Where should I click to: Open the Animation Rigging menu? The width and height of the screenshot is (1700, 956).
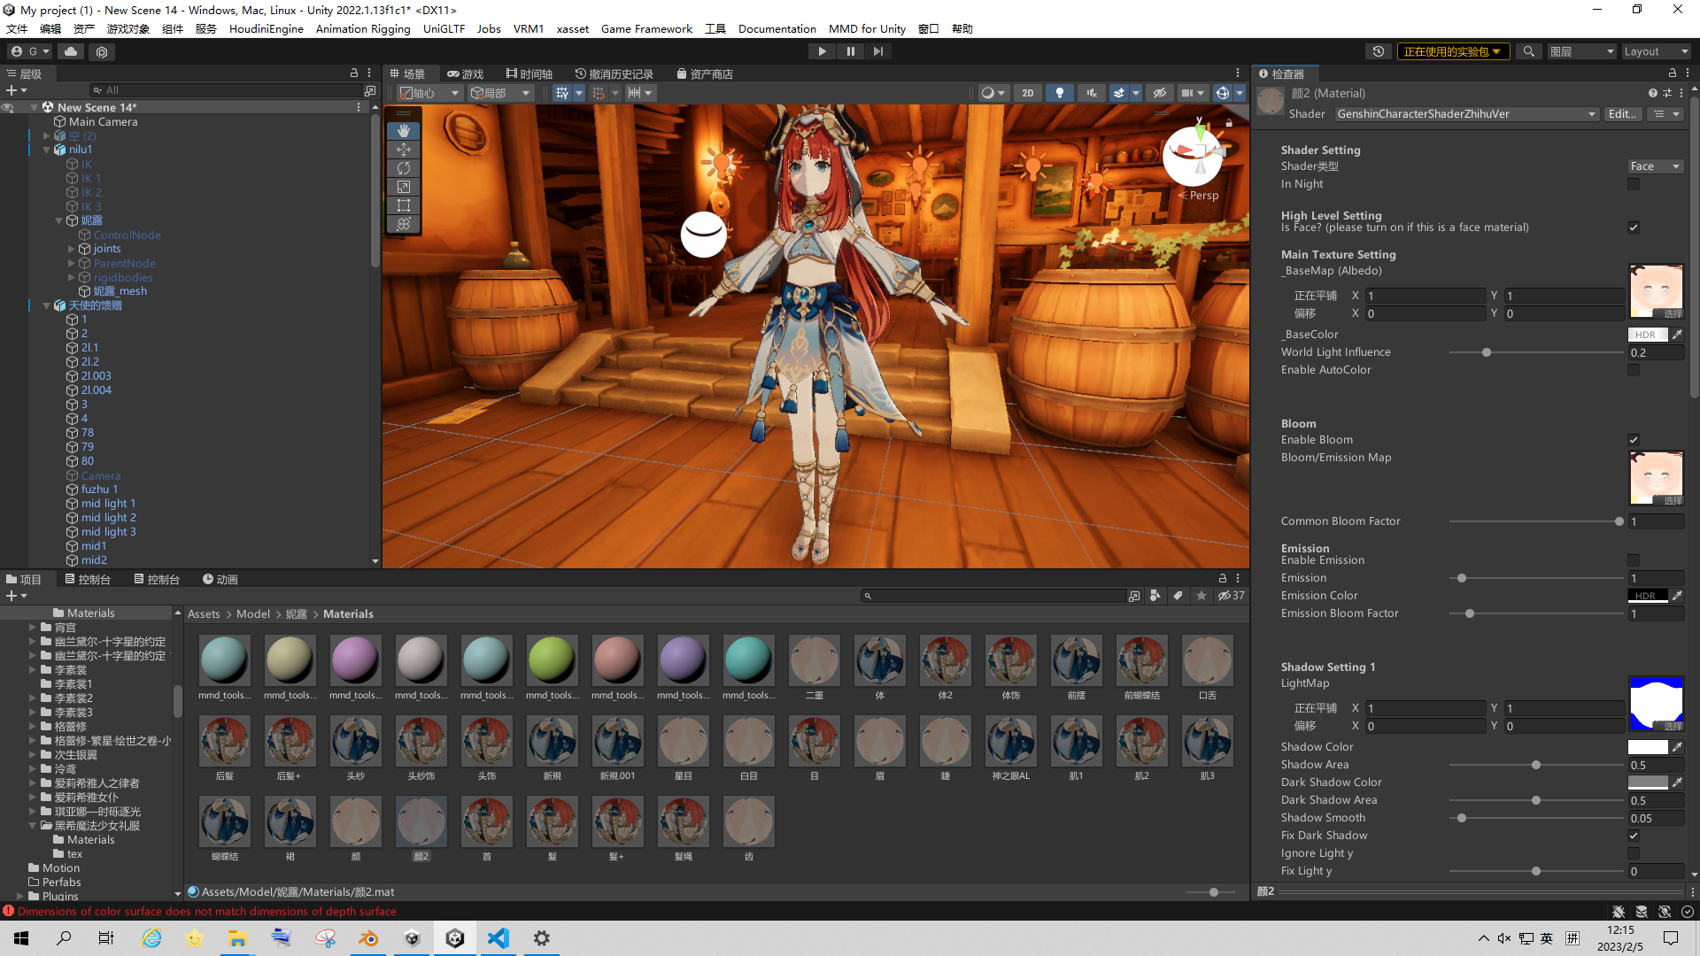[x=363, y=28]
